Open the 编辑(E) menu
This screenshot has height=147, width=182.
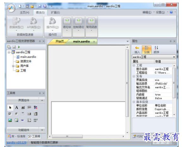(147, 12)
